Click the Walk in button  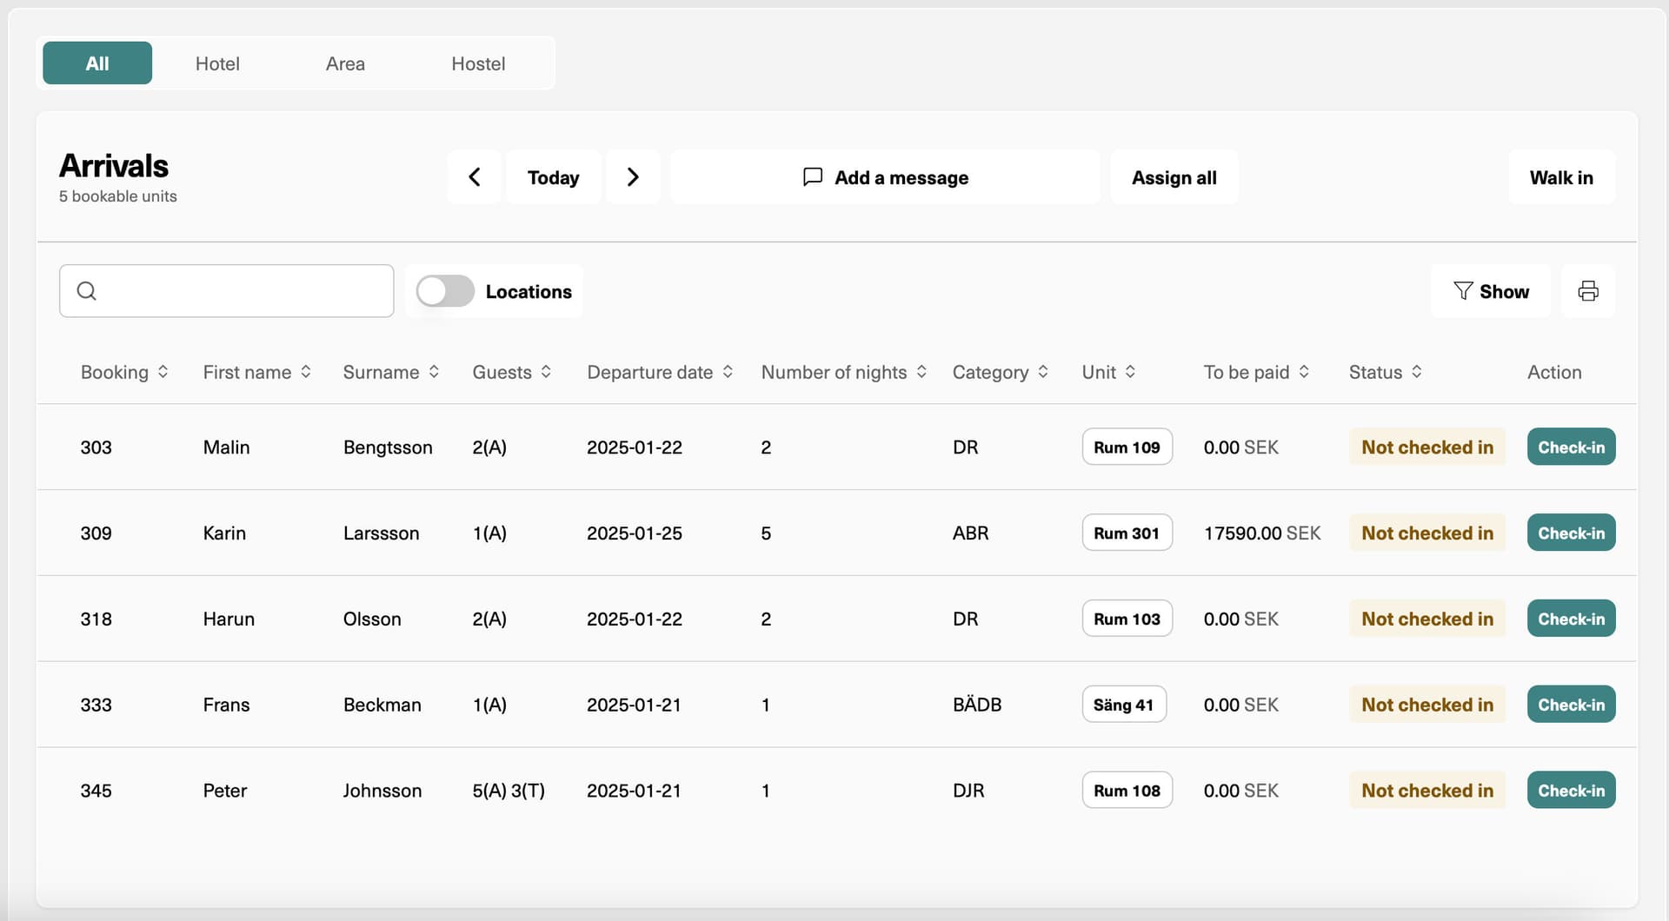pyautogui.click(x=1561, y=177)
